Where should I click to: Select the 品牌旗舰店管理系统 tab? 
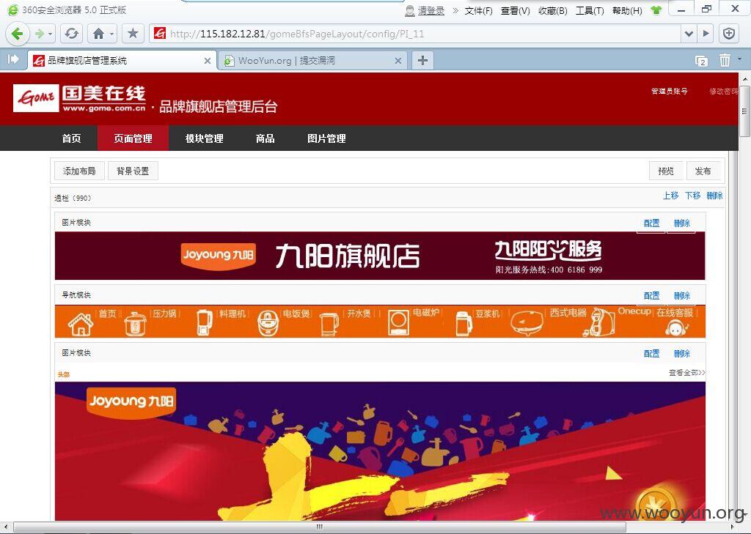[122, 60]
